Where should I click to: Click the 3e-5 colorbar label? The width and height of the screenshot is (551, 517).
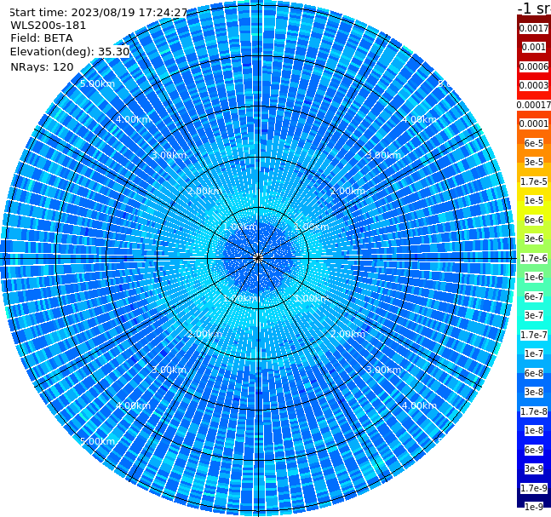pos(534,162)
